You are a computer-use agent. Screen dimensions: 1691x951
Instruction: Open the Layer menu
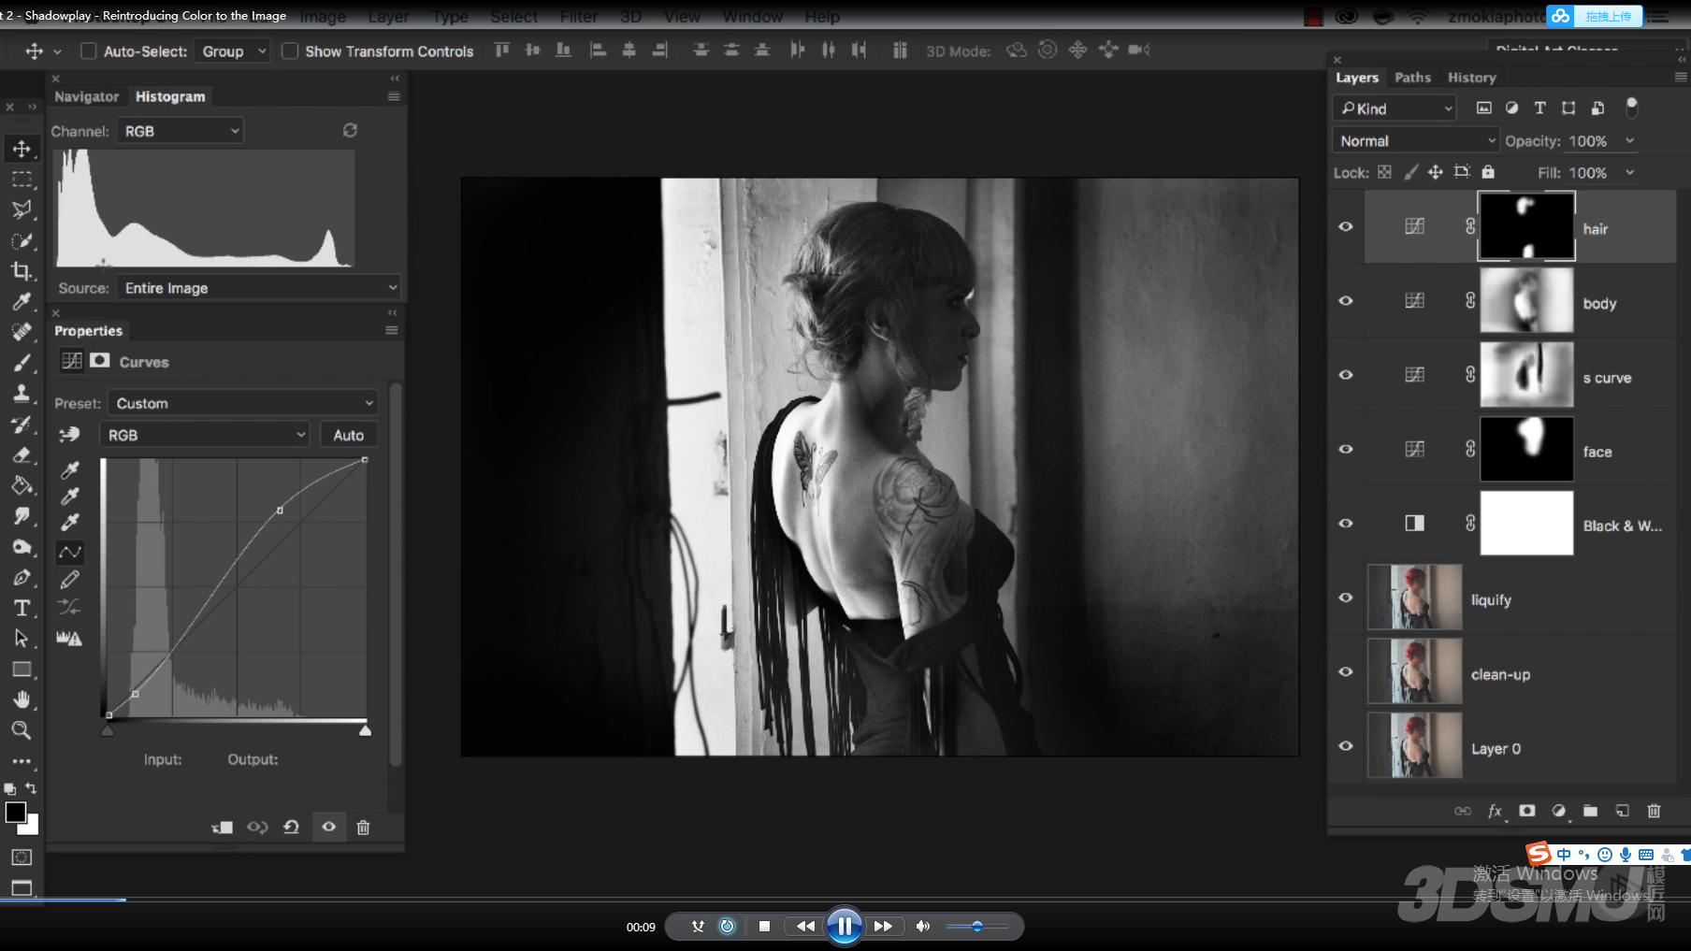tap(388, 17)
